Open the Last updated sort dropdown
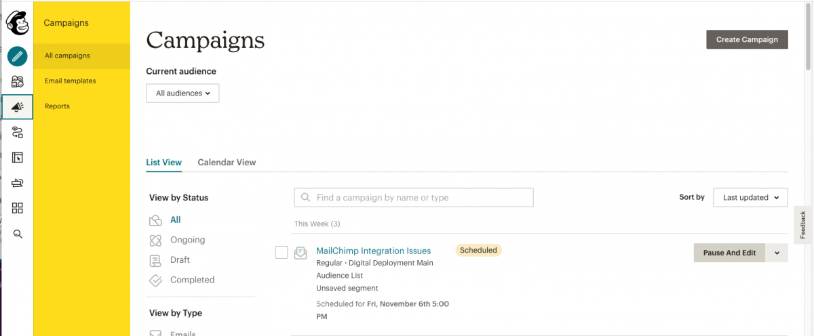Screen dimensions: 814x336 pyautogui.click(x=750, y=197)
